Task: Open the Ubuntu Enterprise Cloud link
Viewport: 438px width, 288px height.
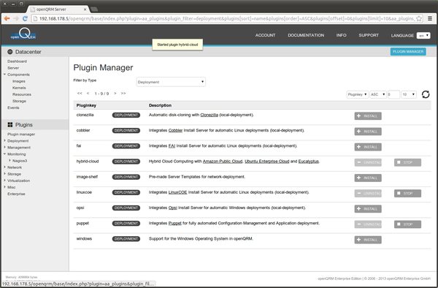Action: coord(266,162)
